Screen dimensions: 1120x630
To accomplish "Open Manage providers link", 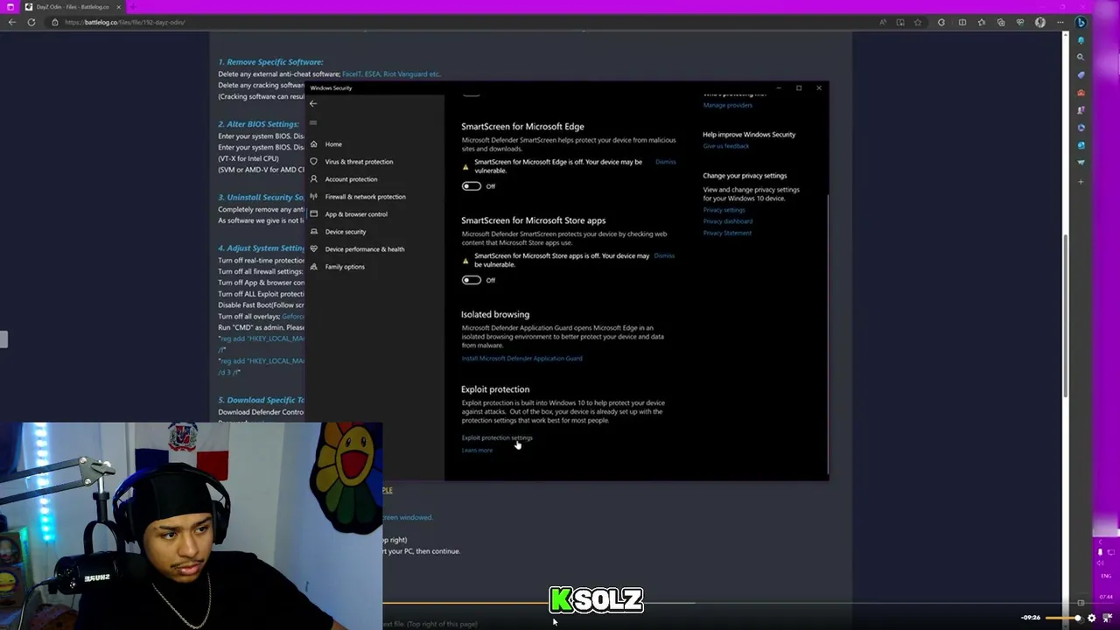I will 727,105.
